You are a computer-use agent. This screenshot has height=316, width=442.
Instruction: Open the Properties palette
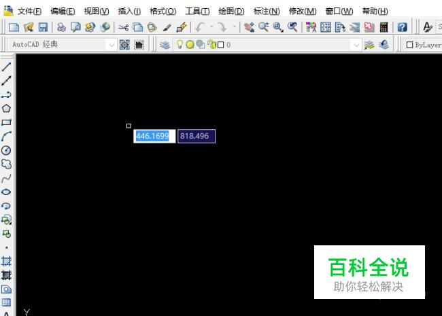click(311, 27)
